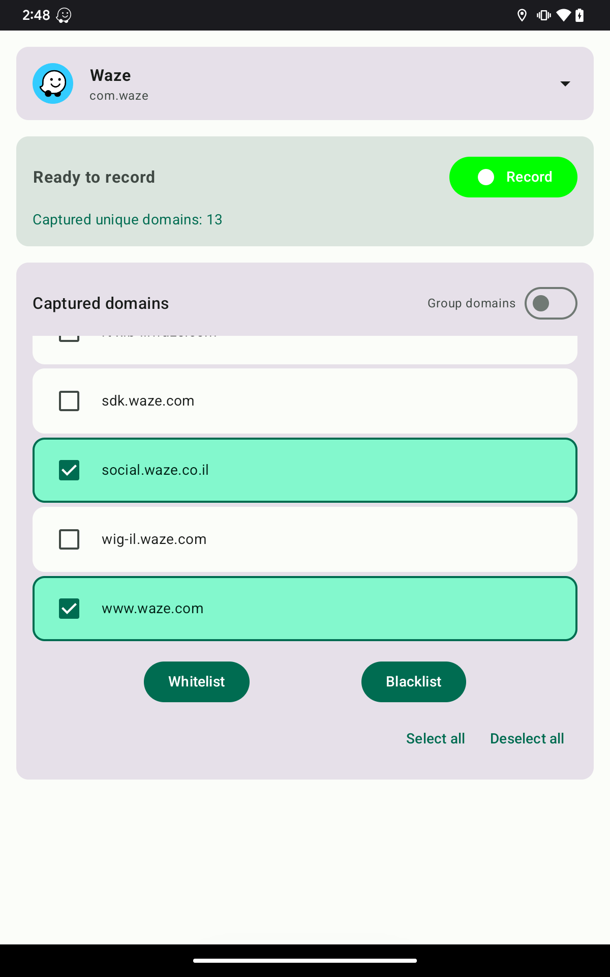
Task: Open the app selector dropdown arrow
Action: tap(565, 83)
